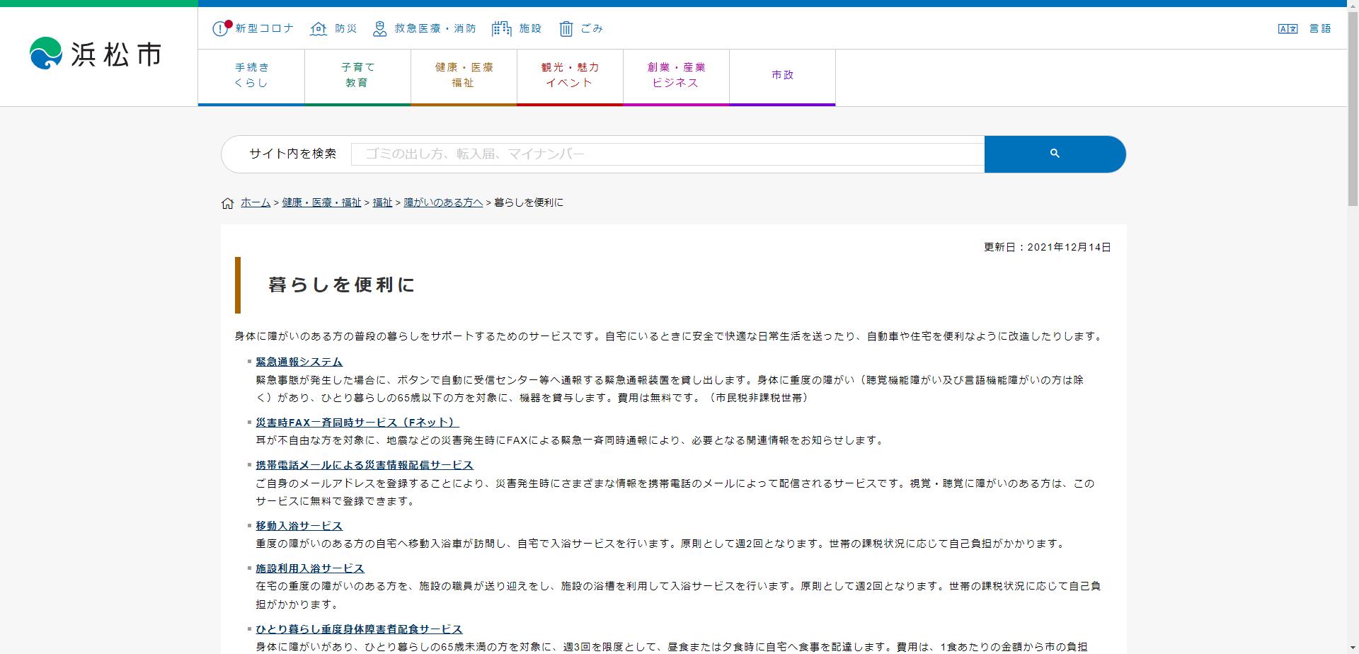Viewport: 1359px width, 654px height.
Task: Click the 暮らしを便利に page heading
Action: click(x=341, y=285)
